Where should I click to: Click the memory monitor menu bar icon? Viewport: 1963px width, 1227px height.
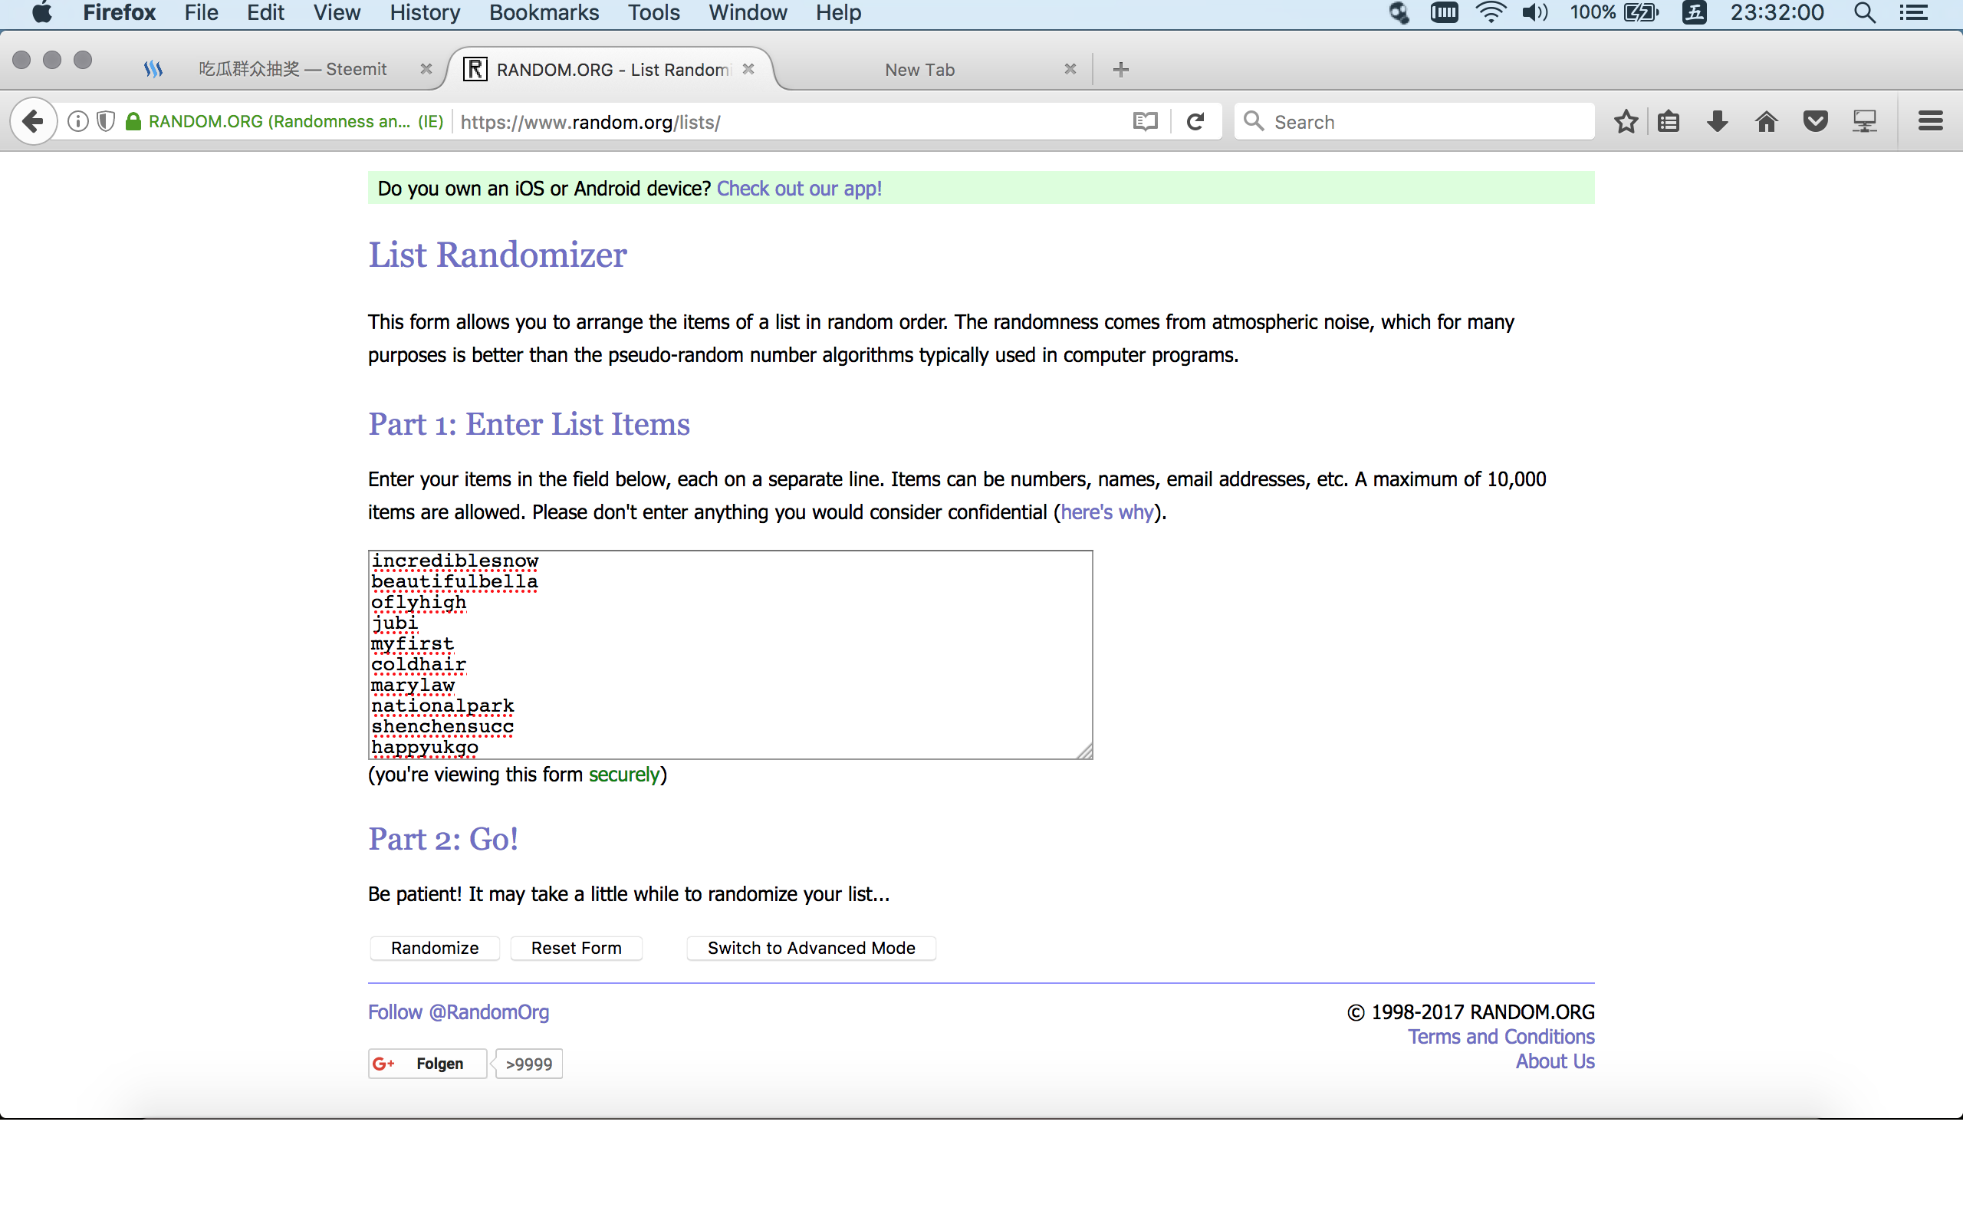click(x=1444, y=13)
